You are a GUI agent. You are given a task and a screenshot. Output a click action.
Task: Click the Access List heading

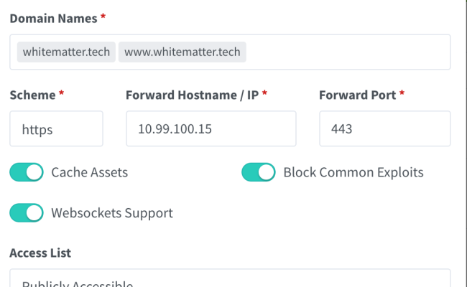coord(40,253)
